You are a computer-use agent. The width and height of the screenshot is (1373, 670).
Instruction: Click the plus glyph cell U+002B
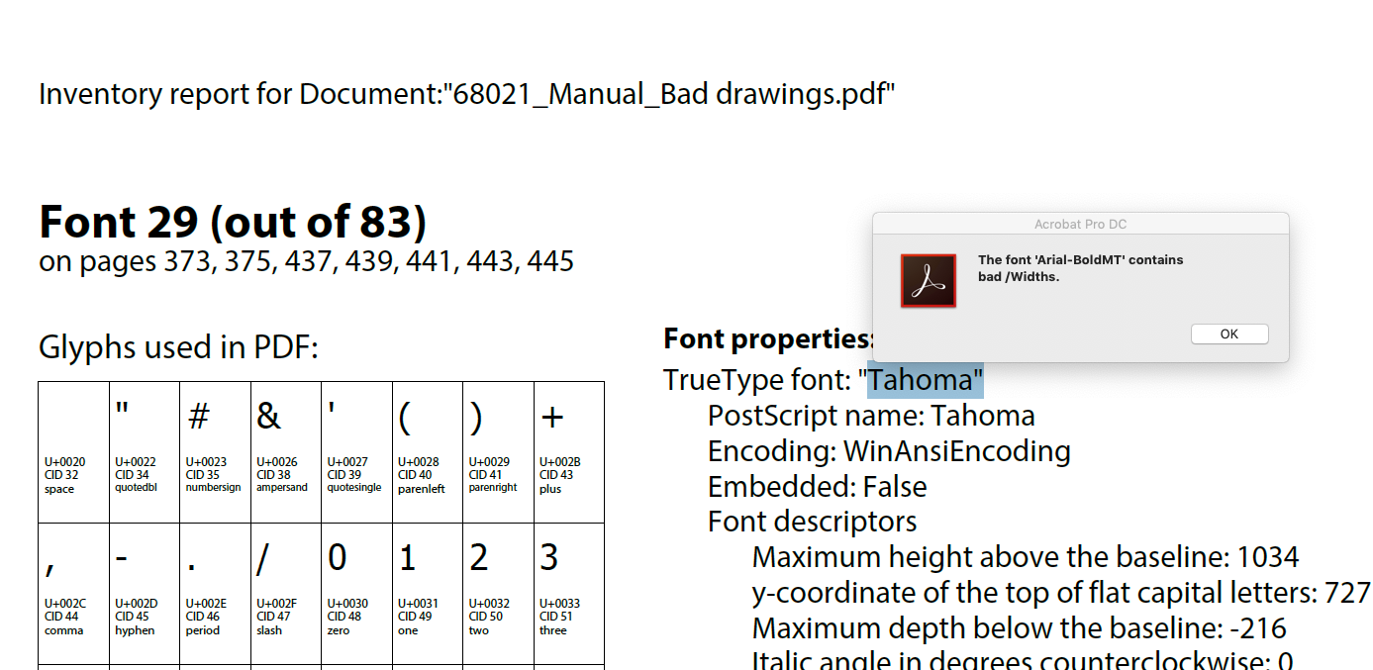tap(569, 452)
